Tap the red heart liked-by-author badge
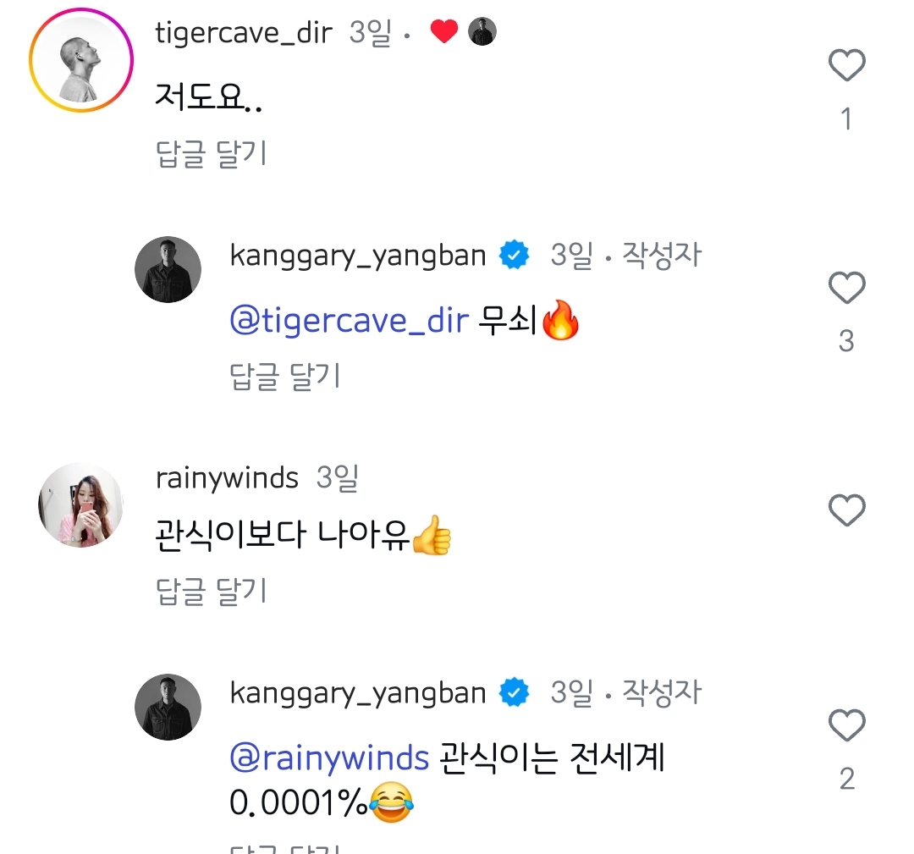 444,31
